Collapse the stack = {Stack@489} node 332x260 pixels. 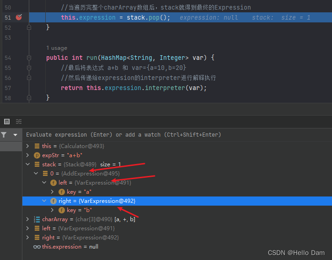click(28, 164)
